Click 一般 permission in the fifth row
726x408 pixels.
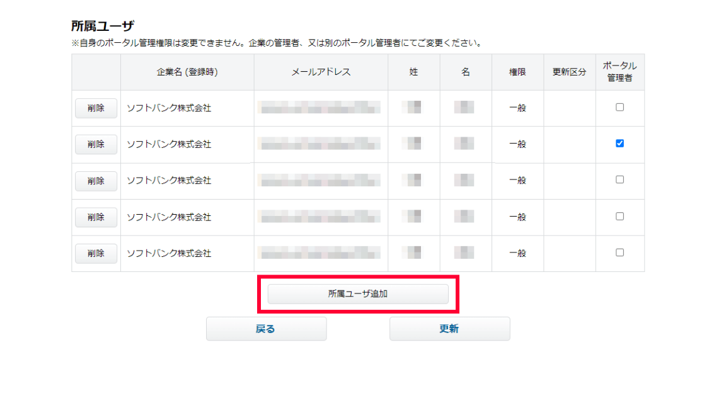[517, 253]
